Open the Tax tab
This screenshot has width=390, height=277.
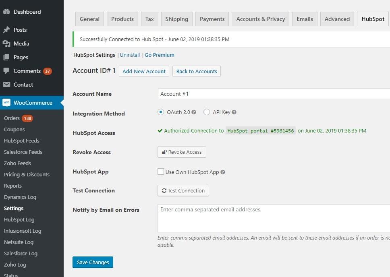pyautogui.click(x=149, y=19)
